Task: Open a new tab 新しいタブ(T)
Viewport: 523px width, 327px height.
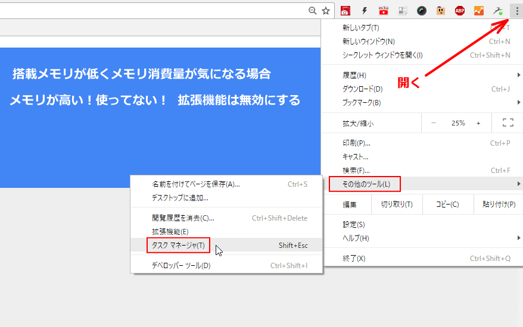Action: [x=422, y=27]
